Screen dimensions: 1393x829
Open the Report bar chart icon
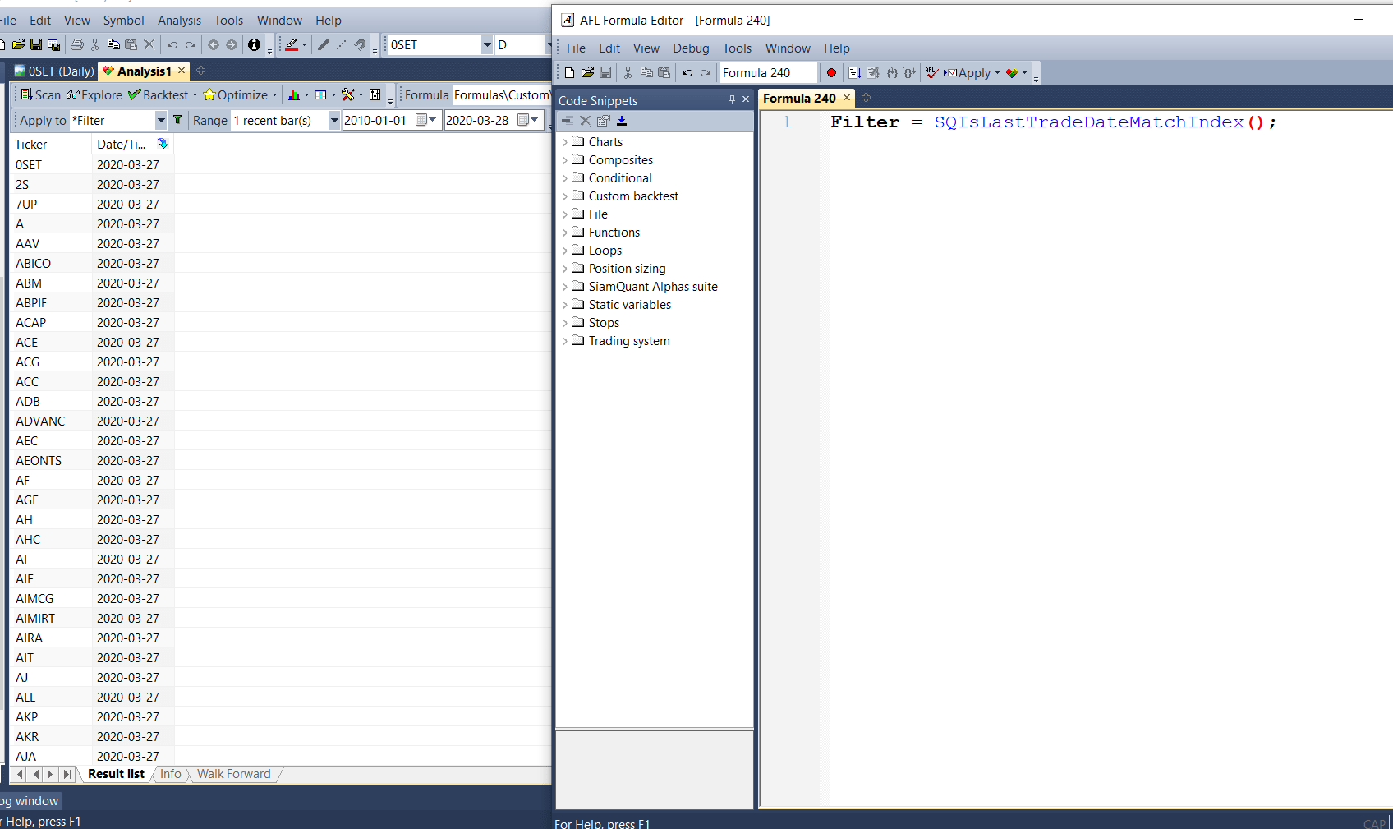tap(293, 95)
